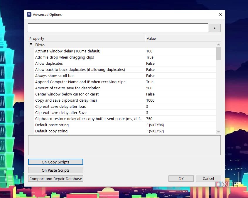Image resolution: width=248 pixels, height=198 pixels.
Task: Click the scroll down arrow of property list
Action: (218, 132)
